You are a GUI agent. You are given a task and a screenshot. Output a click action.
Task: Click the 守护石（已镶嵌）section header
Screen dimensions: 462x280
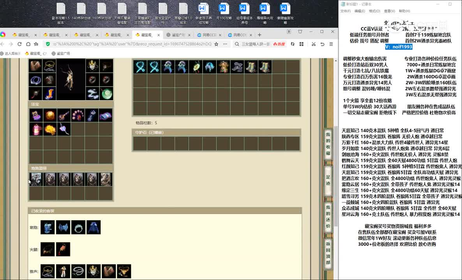tap(217, 132)
